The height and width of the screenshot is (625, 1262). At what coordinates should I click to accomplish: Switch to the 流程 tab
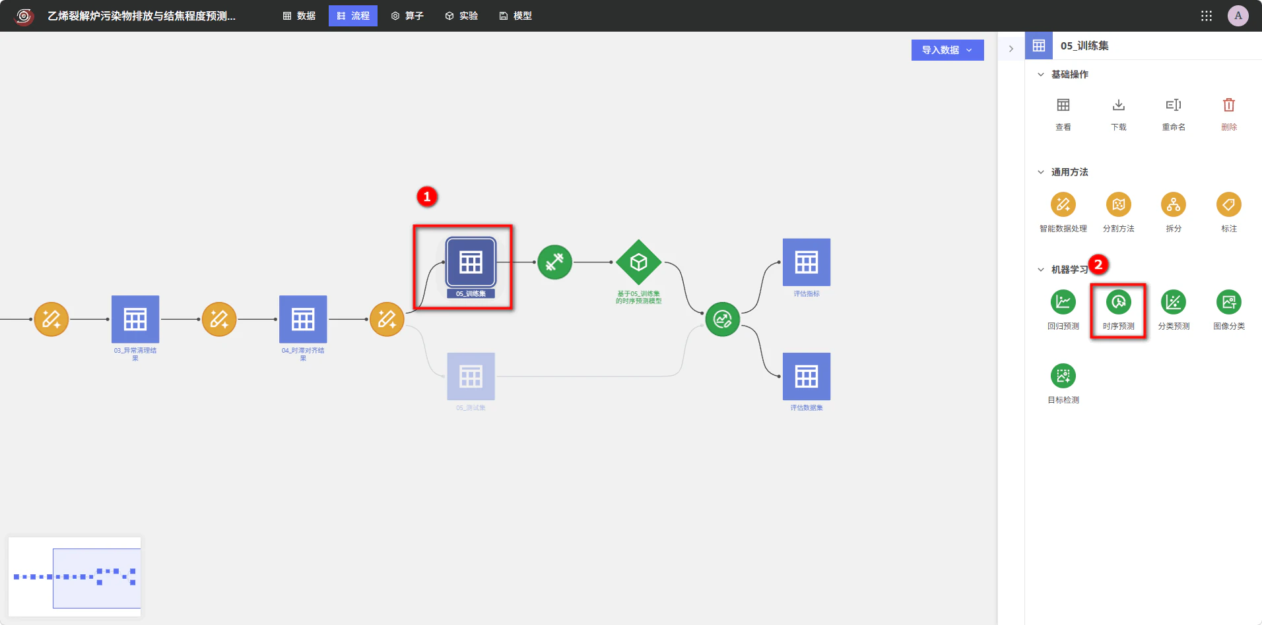[x=353, y=16]
